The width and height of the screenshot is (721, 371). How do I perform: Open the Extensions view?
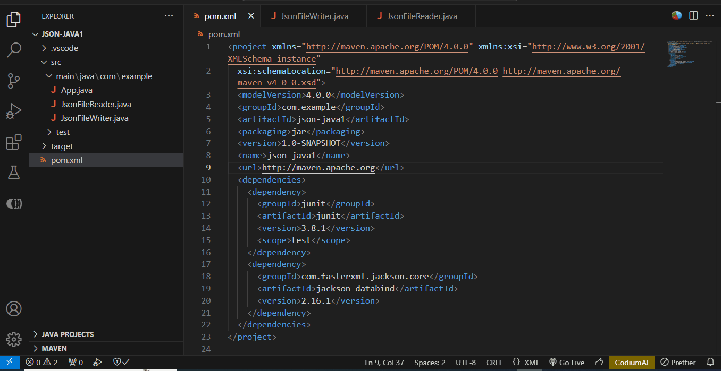[x=14, y=142]
